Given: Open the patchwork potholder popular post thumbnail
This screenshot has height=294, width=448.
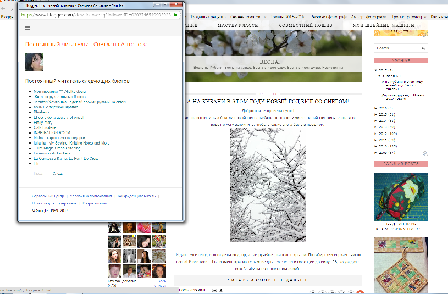Looking at the screenshot, I should tap(401, 264).
